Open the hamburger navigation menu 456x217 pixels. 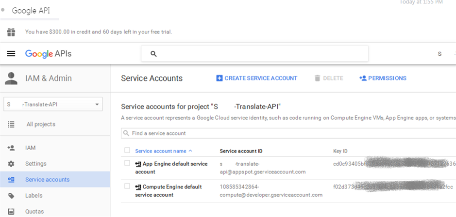[11, 54]
